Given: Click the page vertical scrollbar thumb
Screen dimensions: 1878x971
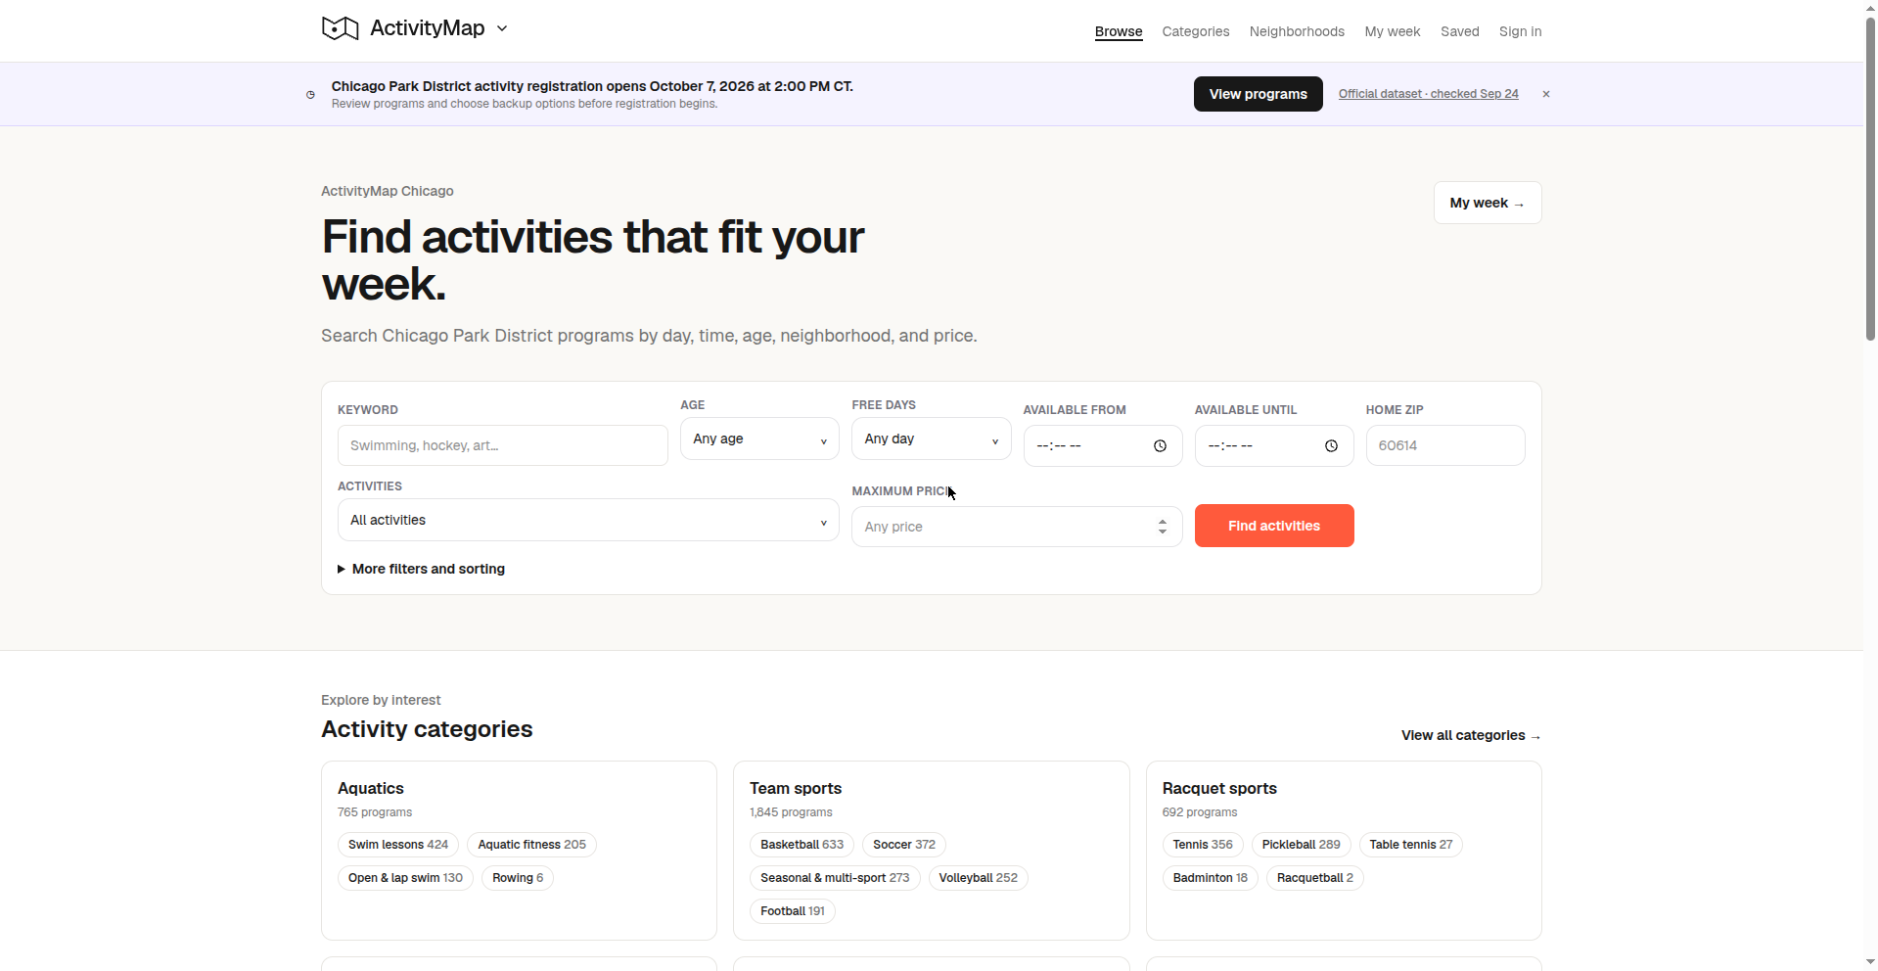Looking at the screenshot, I should click(x=1870, y=179).
